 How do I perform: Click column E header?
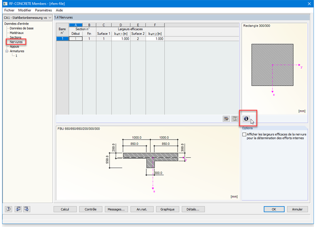coord(138,25)
